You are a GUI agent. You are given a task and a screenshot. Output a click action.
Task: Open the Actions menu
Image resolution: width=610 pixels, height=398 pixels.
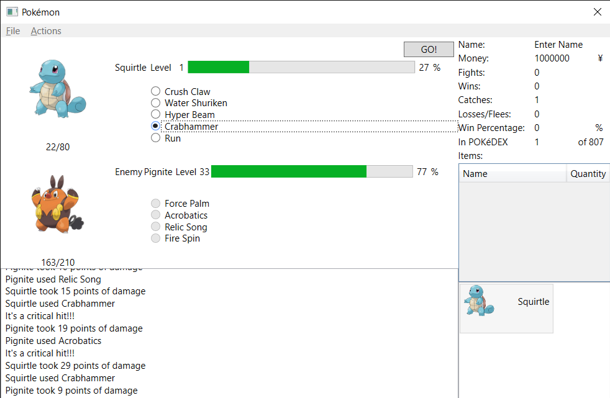coord(46,30)
